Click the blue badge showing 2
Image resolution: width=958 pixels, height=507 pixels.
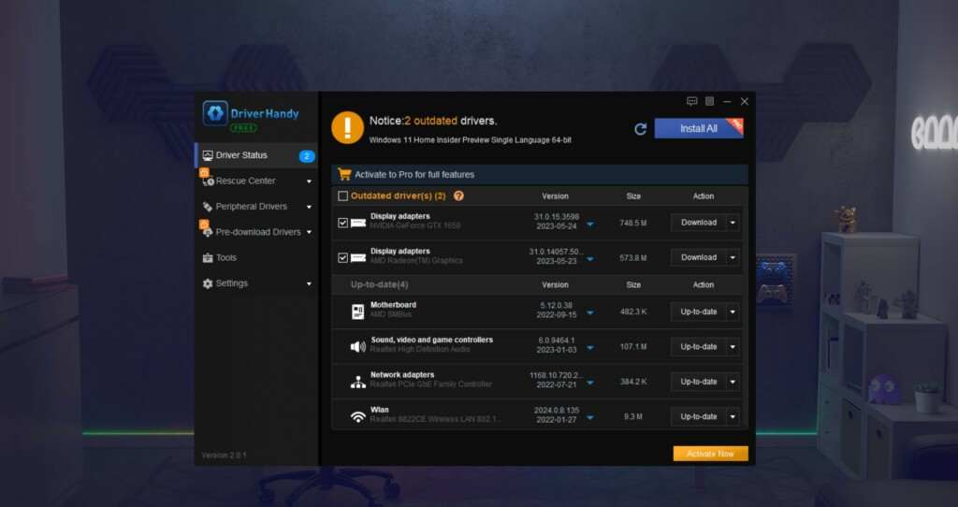tap(307, 156)
